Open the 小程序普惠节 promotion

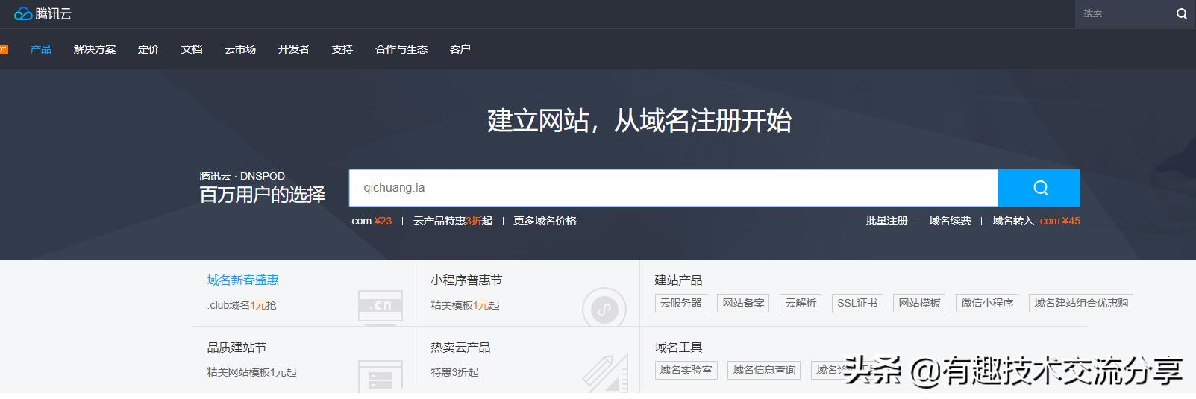[x=466, y=280]
